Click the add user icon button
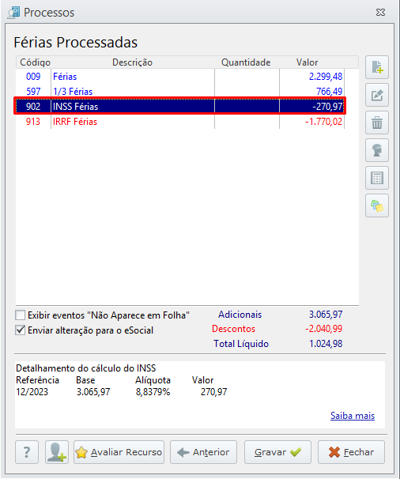Image resolution: width=400 pixels, height=479 pixels. [57, 452]
